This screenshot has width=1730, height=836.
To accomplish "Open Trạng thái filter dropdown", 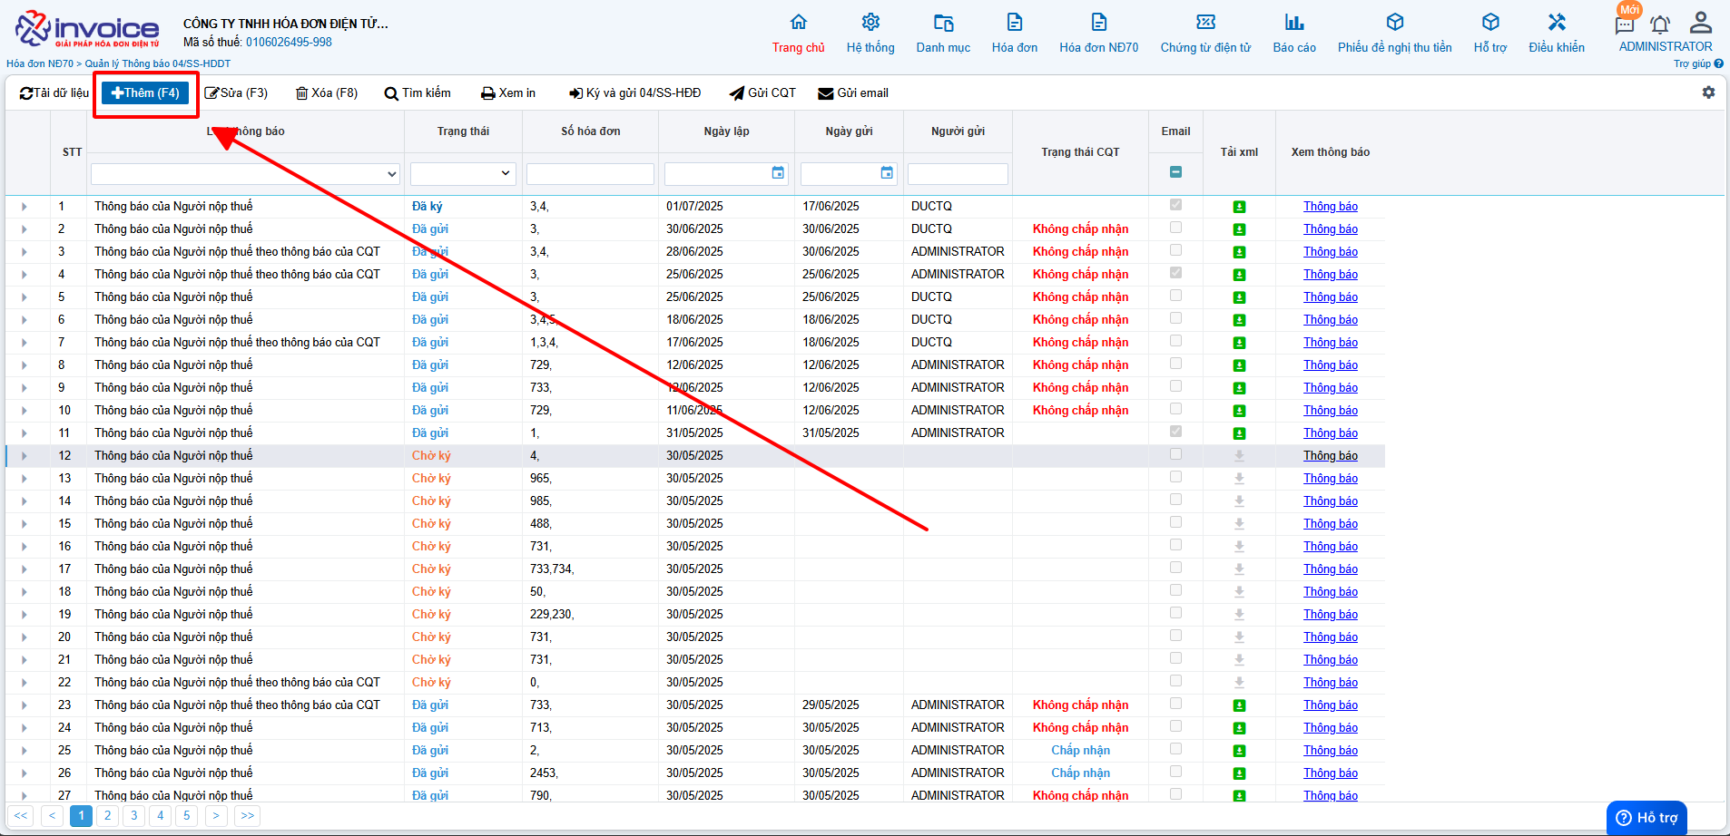I will tap(463, 173).
